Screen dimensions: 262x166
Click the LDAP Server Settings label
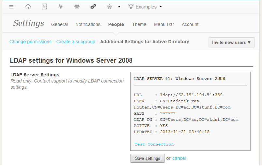click(x=35, y=75)
